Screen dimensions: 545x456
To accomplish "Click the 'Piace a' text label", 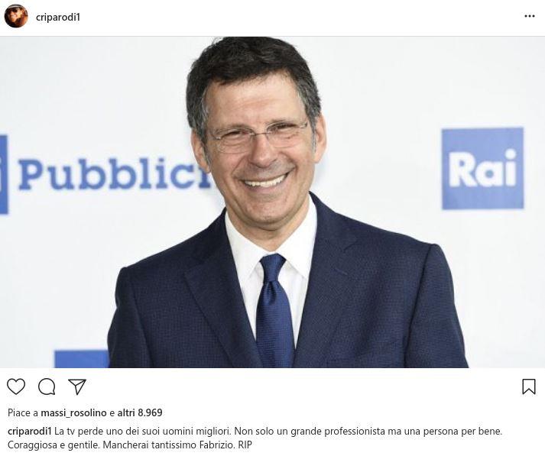I will pos(23,413).
